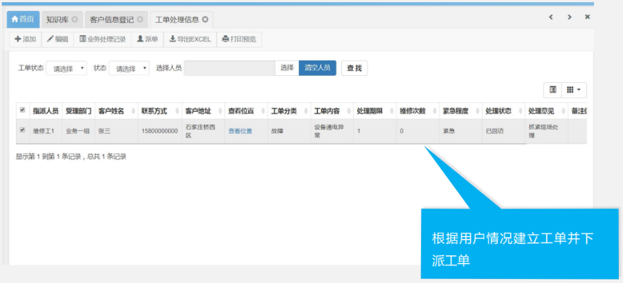Image resolution: width=623 pixels, height=283 pixels.
Task: Click the 派单 dispatch button
Action: [147, 39]
